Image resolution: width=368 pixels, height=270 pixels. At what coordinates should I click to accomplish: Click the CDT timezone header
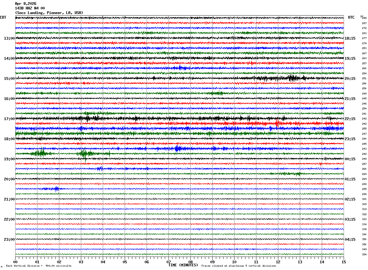pyautogui.click(x=3, y=17)
